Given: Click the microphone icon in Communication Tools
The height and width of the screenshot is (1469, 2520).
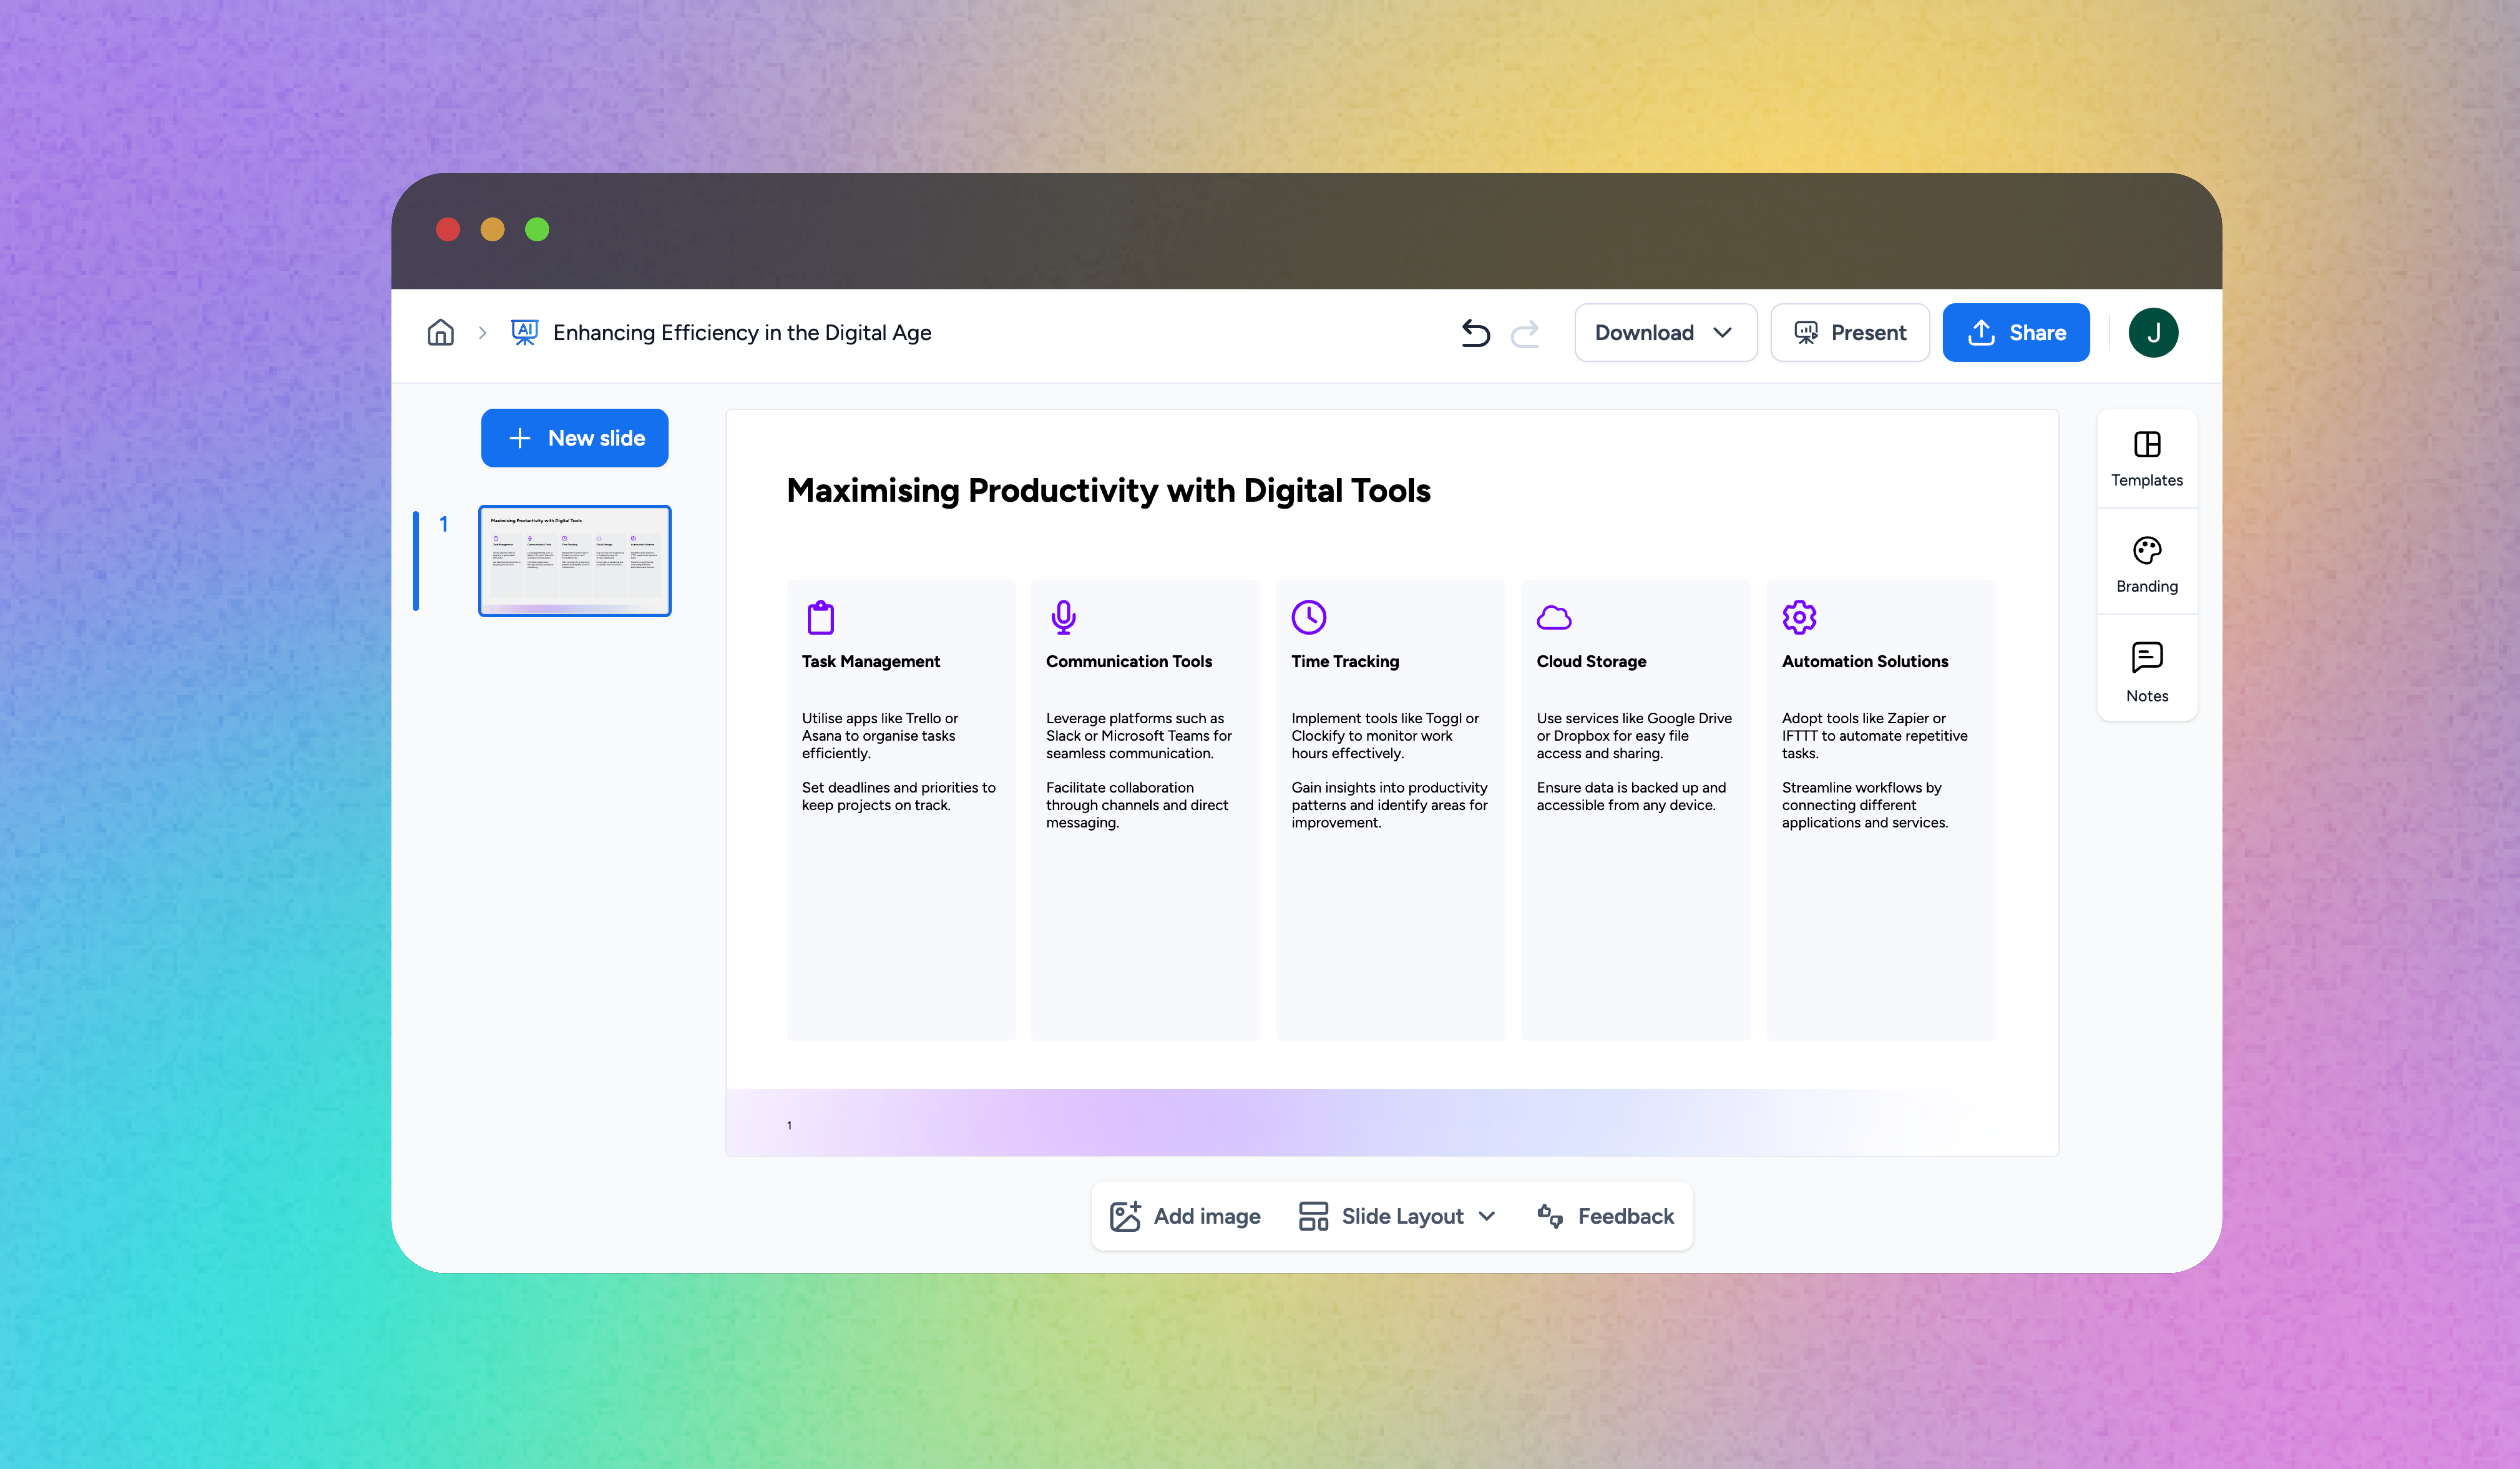Looking at the screenshot, I should pos(1064,617).
